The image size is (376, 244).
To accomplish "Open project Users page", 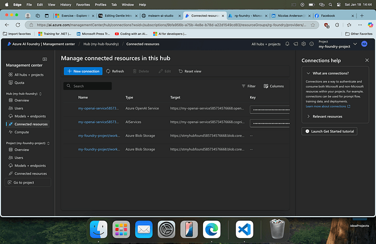I will point(16,158).
